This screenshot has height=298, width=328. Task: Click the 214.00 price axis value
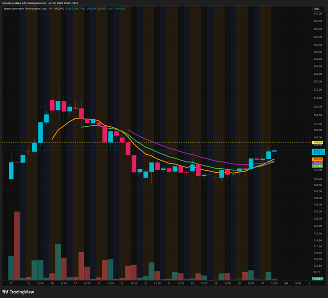pyautogui.click(x=317, y=98)
